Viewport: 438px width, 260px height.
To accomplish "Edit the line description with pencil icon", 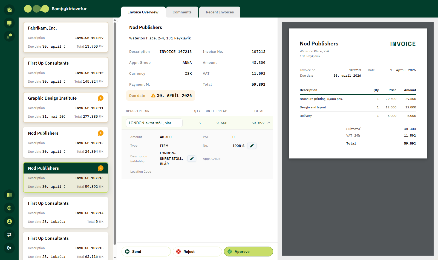I will [x=192, y=158].
